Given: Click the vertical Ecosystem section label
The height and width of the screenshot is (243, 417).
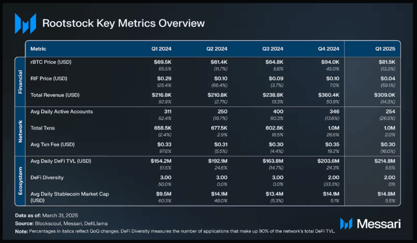Looking at the screenshot, I should [21, 180].
